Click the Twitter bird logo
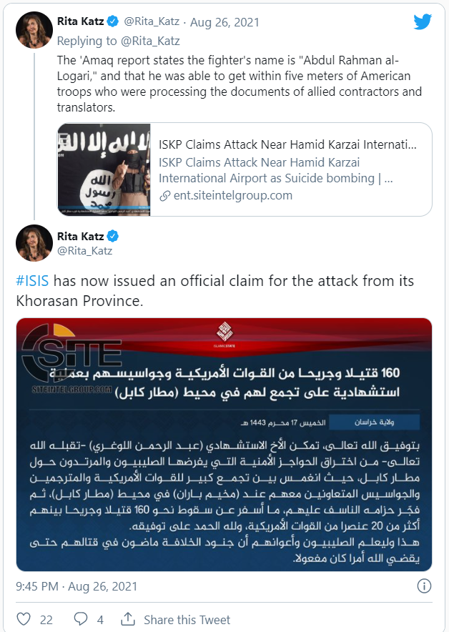 (423, 21)
